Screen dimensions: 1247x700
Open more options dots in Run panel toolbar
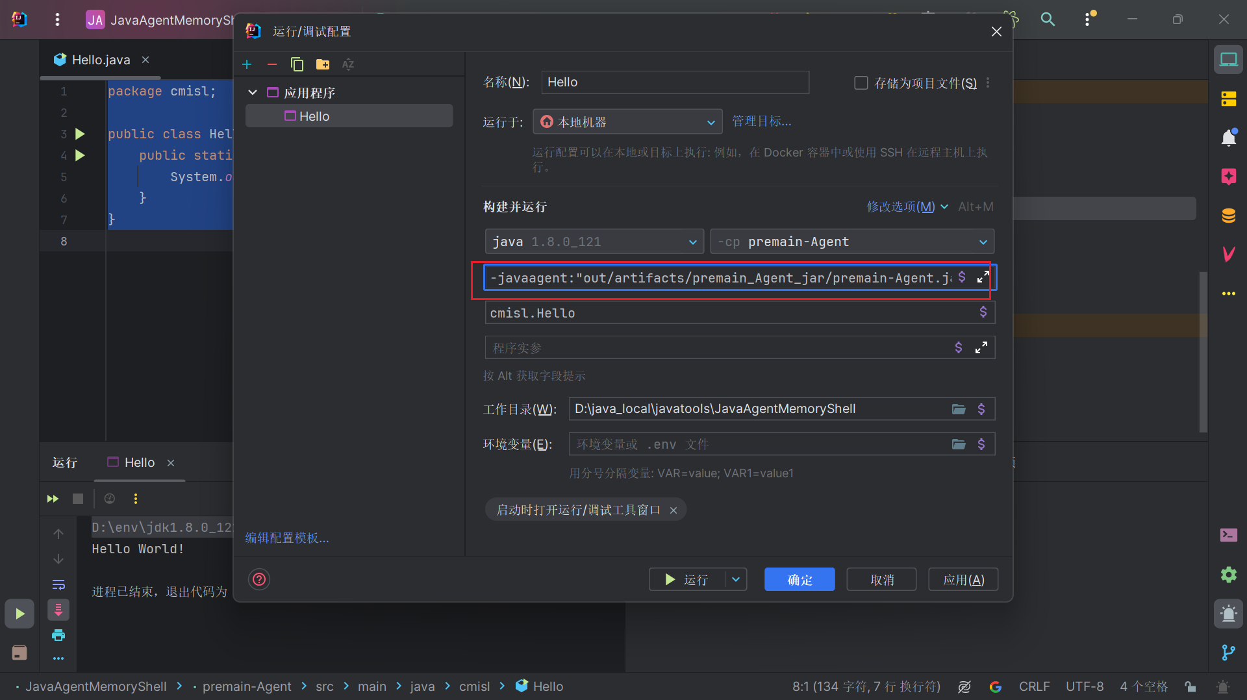point(136,499)
